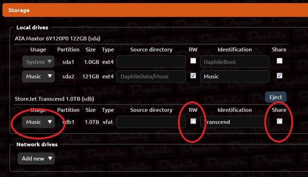Eject the StoreJet Transcend drive
This screenshot has height=177, width=308.
[x=275, y=97]
